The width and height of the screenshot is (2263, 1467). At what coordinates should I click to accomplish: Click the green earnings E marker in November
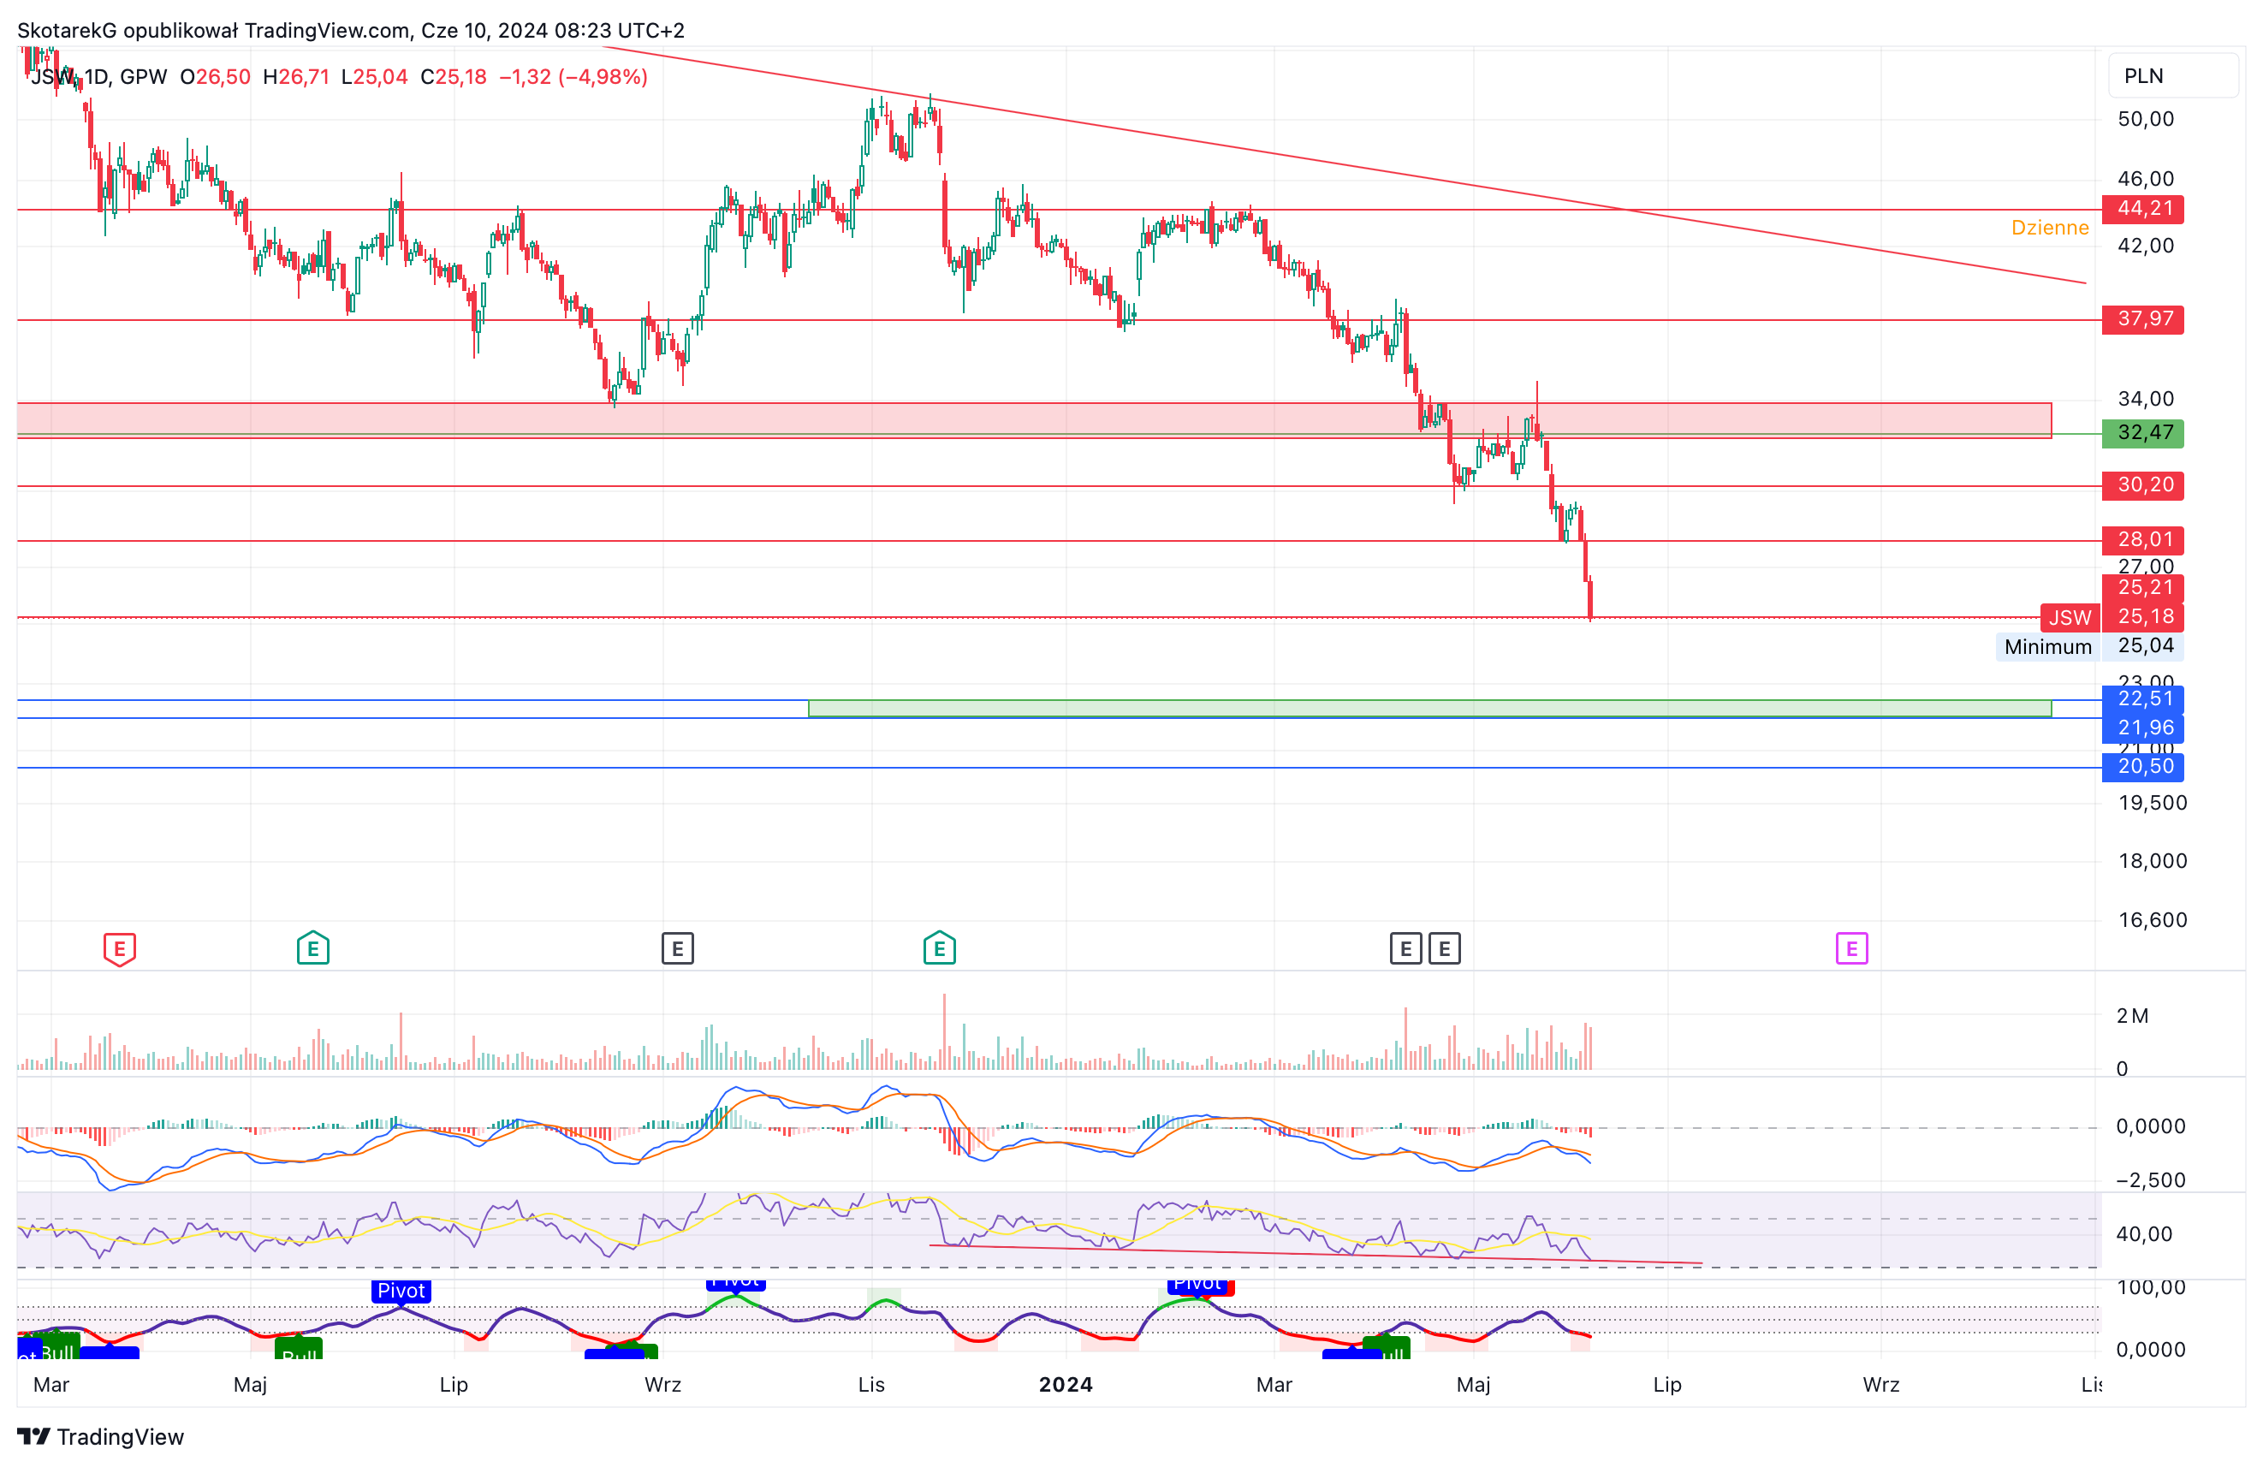tap(940, 947)
